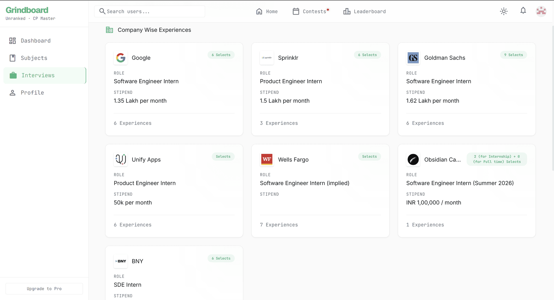554x300 pixels.
Task: Open the Subjects book icon
Action: click(x=12, y=58)
